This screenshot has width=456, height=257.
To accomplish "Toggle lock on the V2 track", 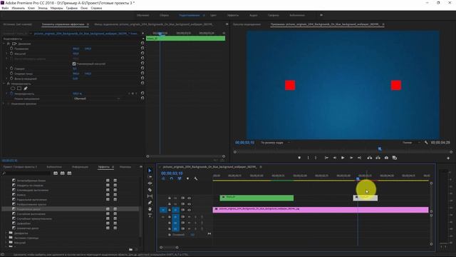I will 170,204.
